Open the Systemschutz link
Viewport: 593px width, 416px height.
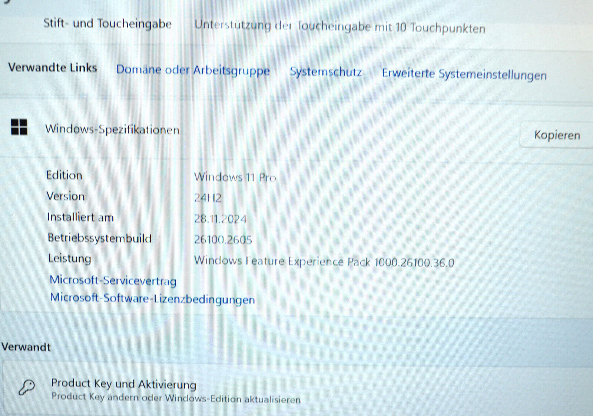click(325, 71)
